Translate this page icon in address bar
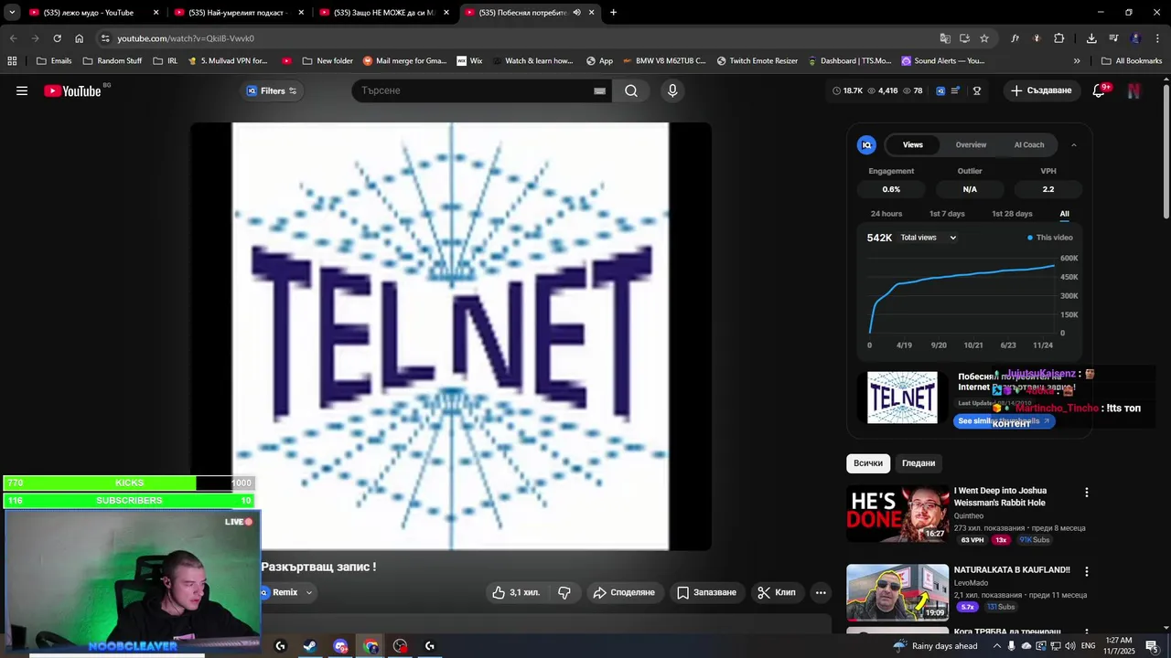Screen dimensions: 1171x658 click(x=945, y=38)
